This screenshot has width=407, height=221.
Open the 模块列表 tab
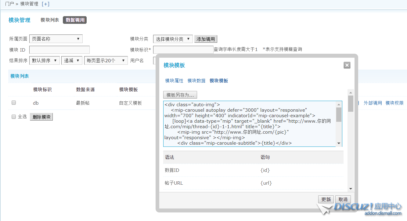point(50,20)
